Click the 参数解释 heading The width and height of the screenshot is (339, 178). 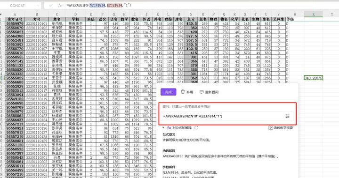(x=169, y=167)
